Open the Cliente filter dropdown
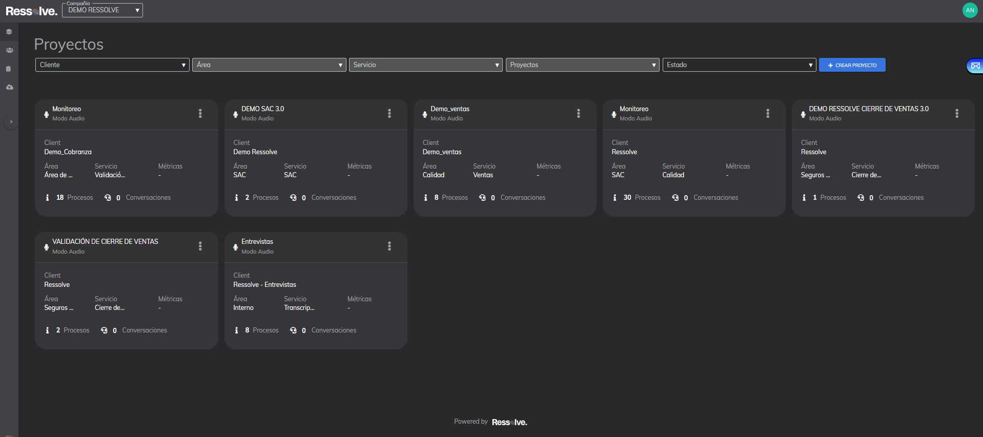Screen dimensions: 983x437 [x=112, y=65]
